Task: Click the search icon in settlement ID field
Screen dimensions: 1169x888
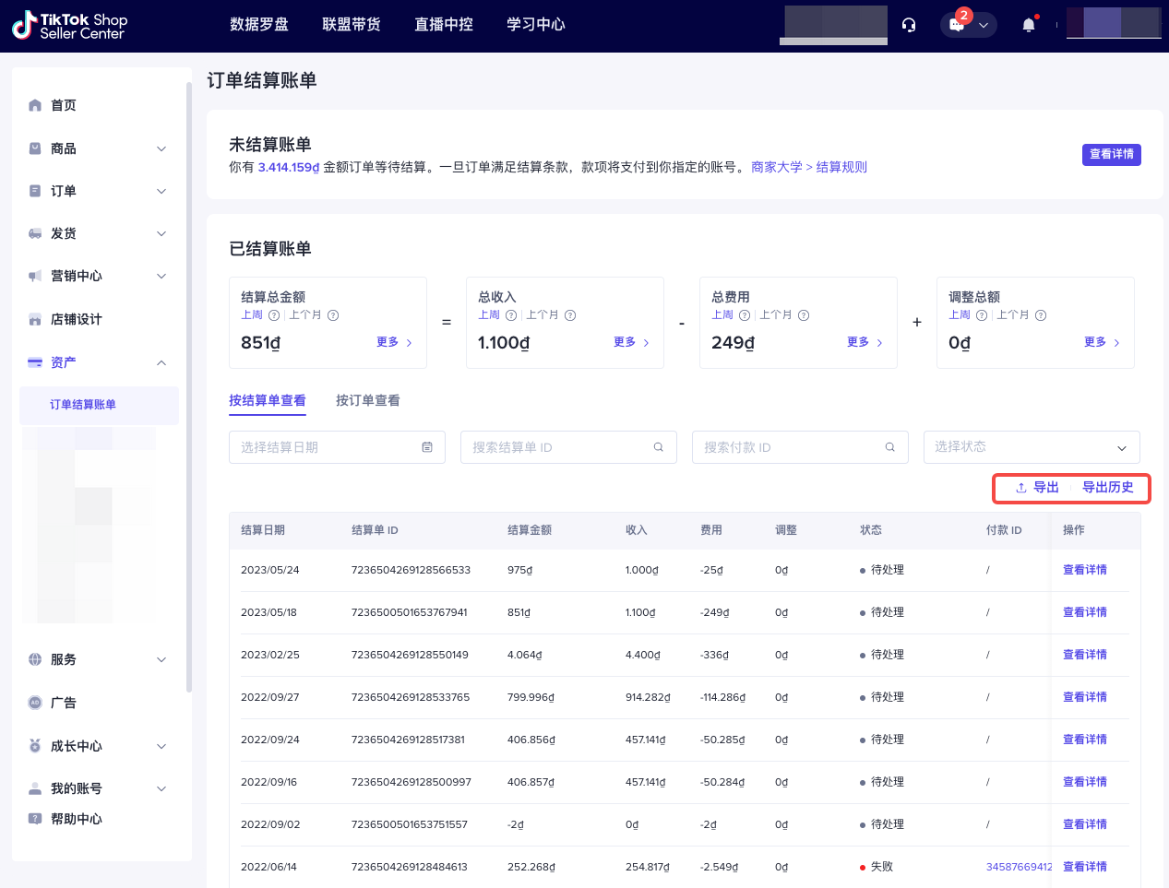Action: (x=659, y=447)
